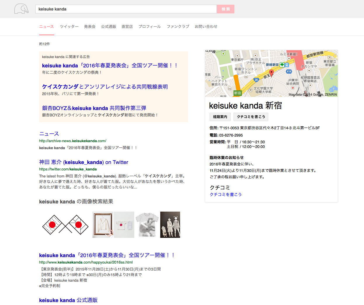
Task: Switch to the ツイッター tab
Action: [x=69, y=27]
